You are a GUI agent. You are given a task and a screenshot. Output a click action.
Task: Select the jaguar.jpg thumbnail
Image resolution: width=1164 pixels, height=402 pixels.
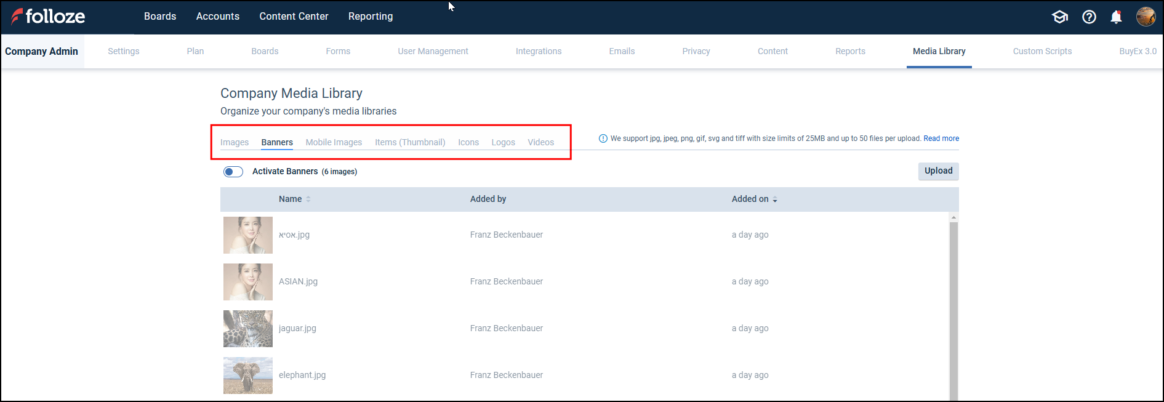pyautogui.click(x=247, y=329)
